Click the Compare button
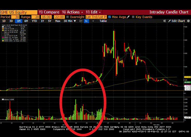Screen dimensions: 191x137 (x=49, y=12)
